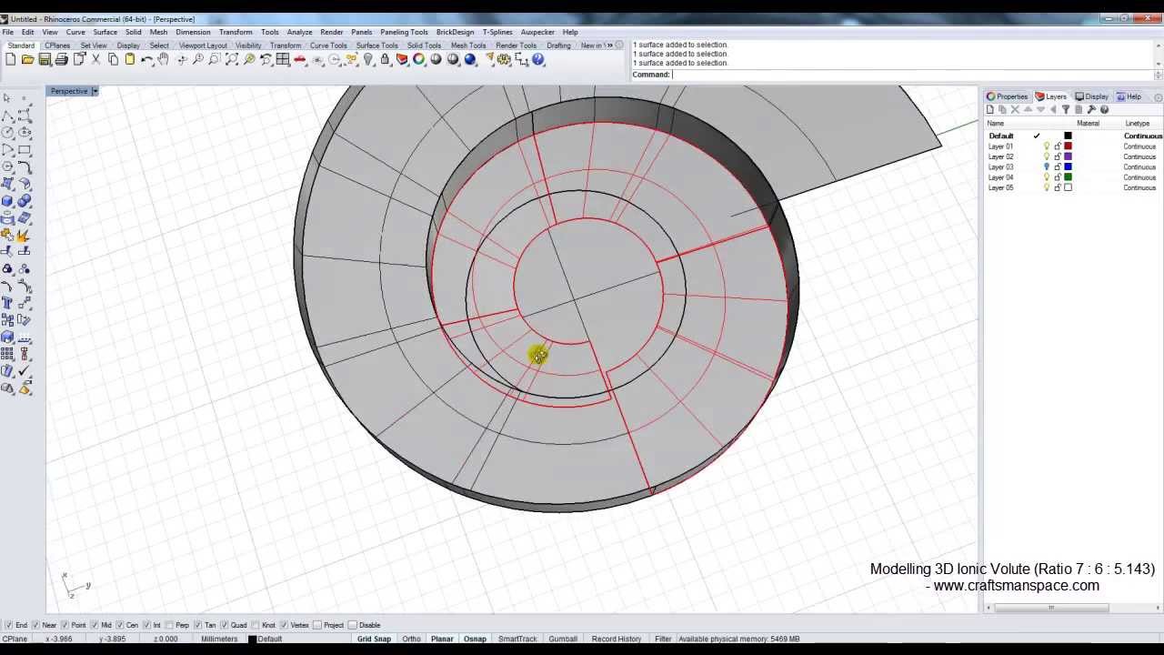Switch to the Curve Tools toolbar tab
Image resolution: width=1164 pixels, height=655 pixels.
328,45
